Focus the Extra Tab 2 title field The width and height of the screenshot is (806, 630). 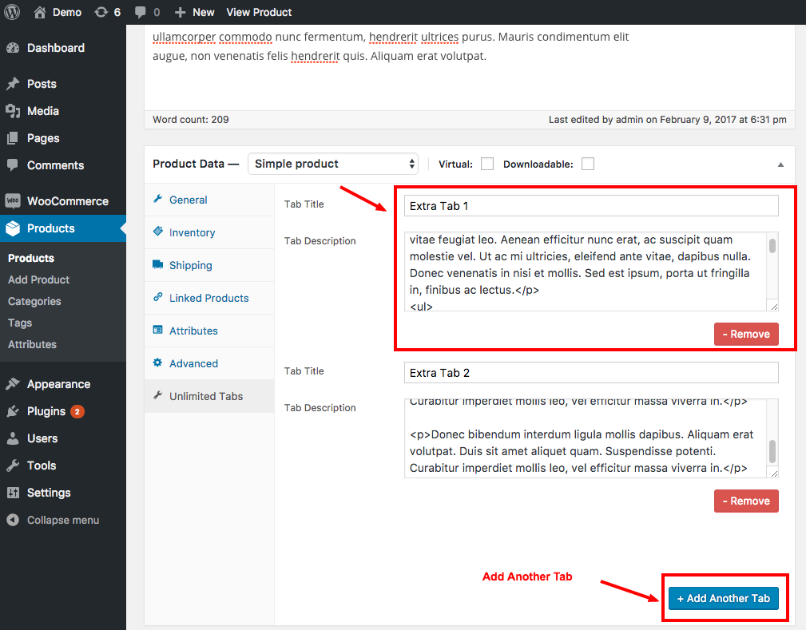coord(591,373)
